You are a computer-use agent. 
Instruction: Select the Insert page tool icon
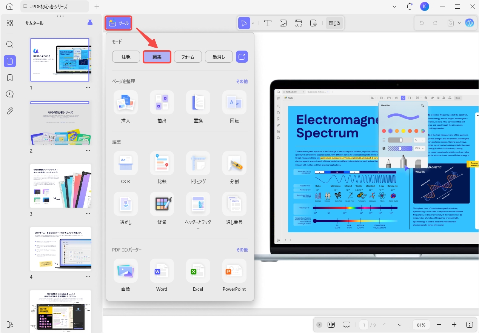(x=125, y=102)
